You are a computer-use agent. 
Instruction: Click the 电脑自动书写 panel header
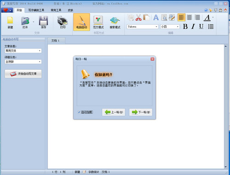23,40
